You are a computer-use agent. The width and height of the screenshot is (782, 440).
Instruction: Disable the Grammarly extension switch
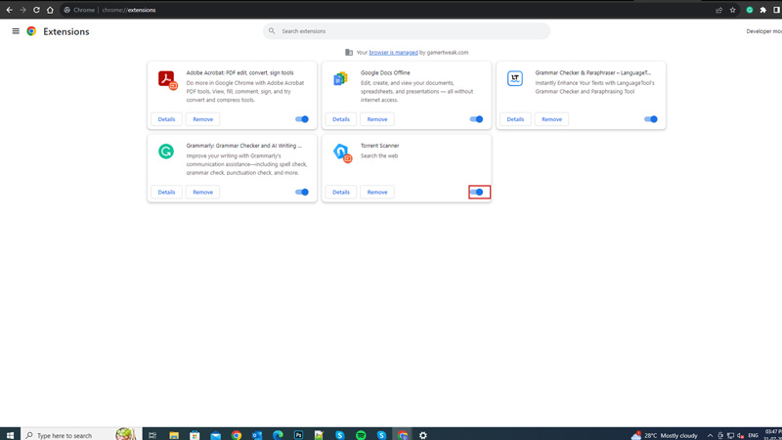tap(302, 192)
